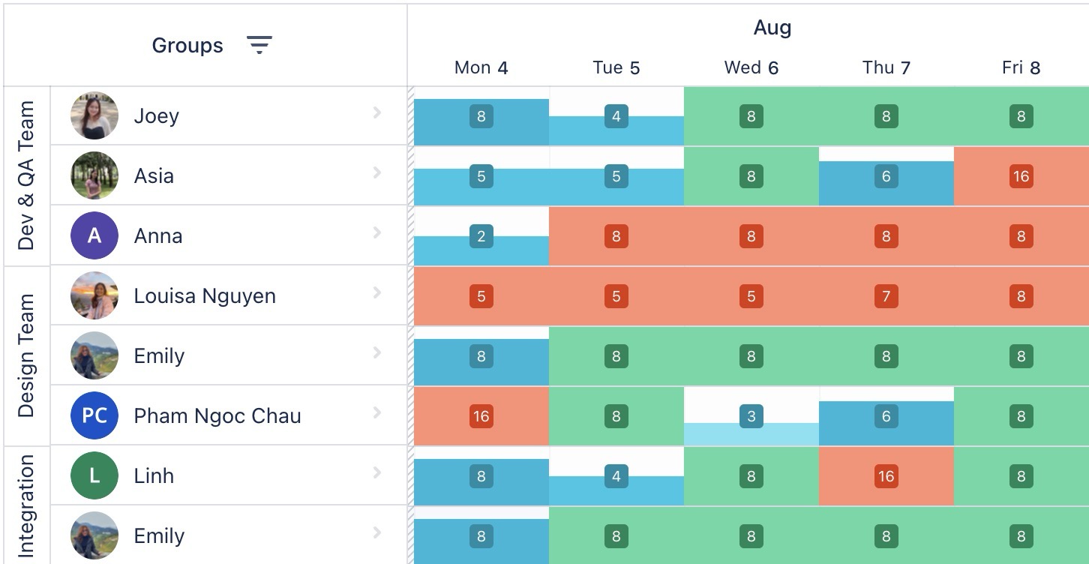Viewport: 1089px width, 564px height.
Task: Click Linh's green avatar
Action: 94,475
